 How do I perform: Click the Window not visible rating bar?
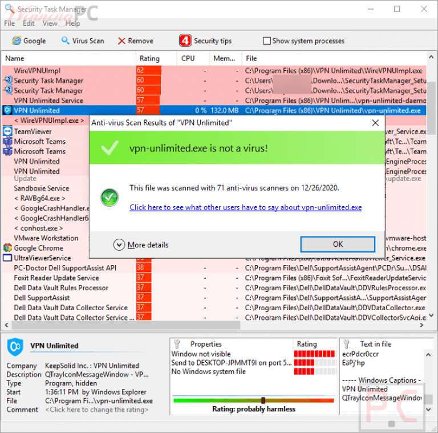point(314,354)
